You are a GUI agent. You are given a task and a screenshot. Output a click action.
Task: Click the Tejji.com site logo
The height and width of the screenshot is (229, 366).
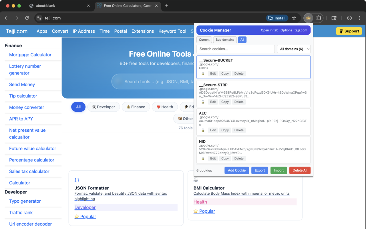(x=17, y=31)
